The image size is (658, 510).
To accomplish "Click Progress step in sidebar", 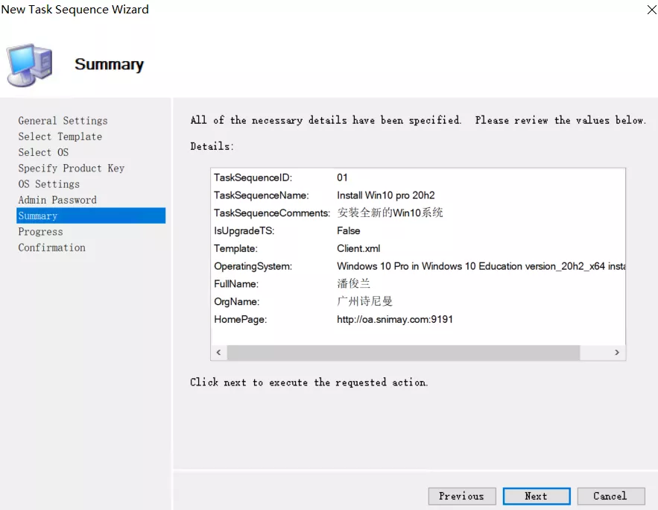I will pyautogui.click(x=40, y=232).
